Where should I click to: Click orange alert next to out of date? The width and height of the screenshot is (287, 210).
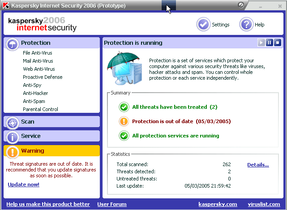coord(124,121)
